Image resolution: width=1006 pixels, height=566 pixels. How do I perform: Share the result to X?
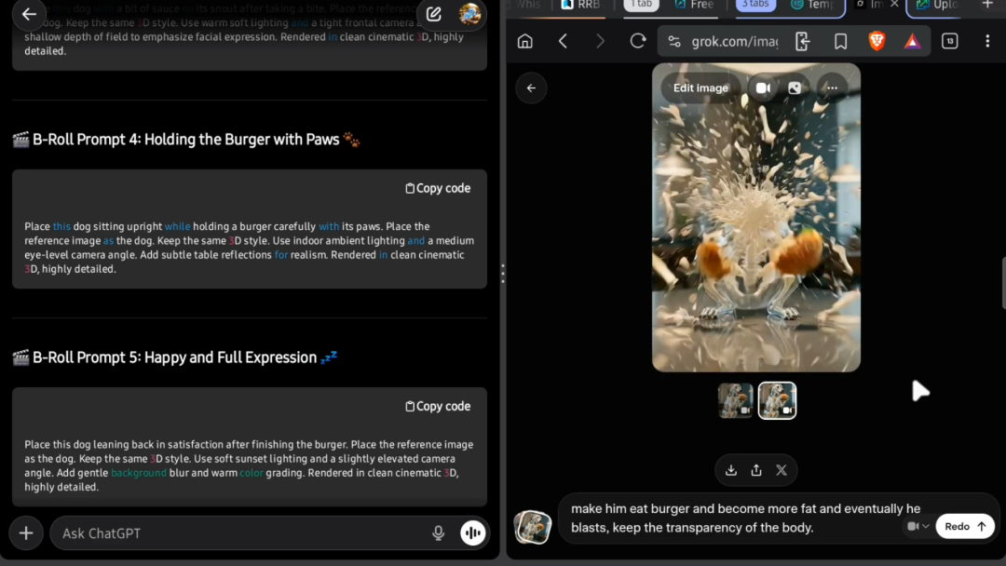782,470
